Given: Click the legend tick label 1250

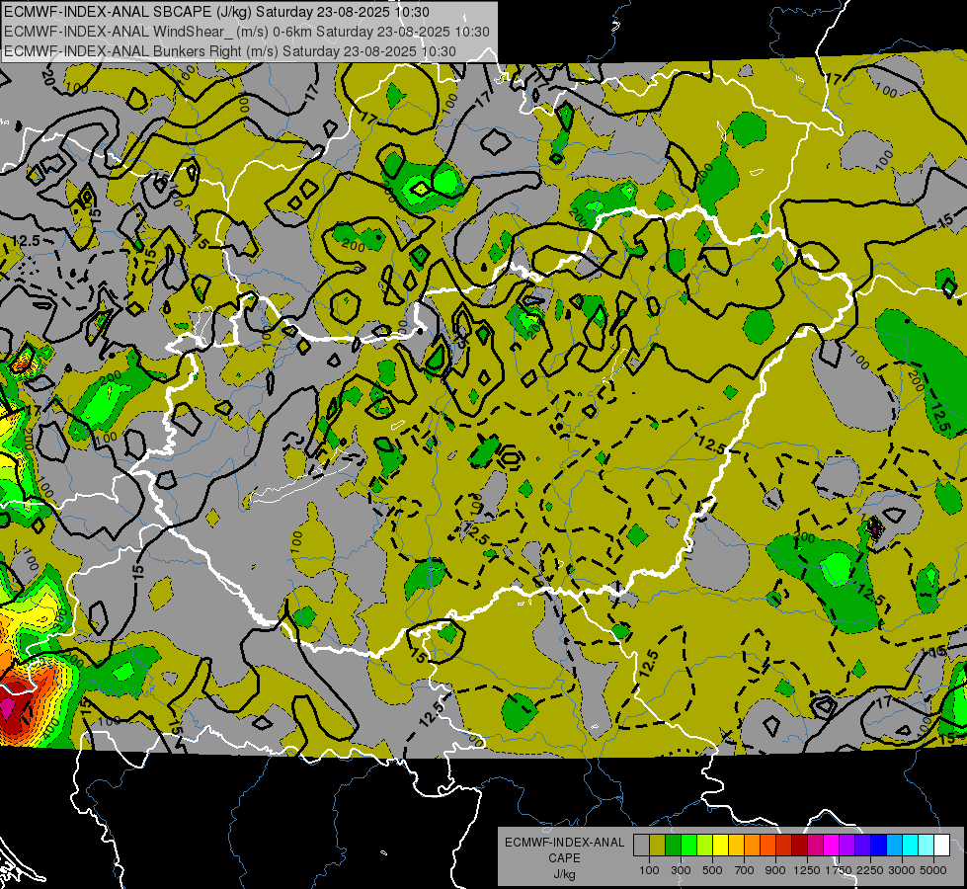Looking at the screenshot, I should click(x=807, y=870).
